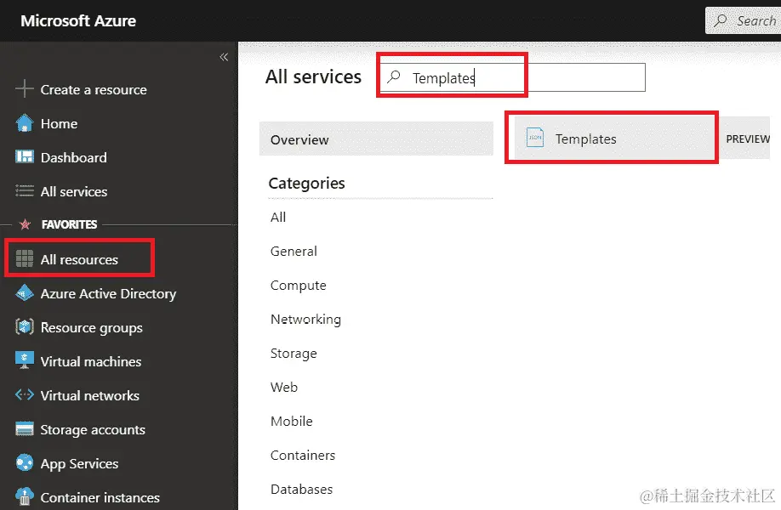Select the Databases category
This screenshot has height=510, width=781.
[301, 489]
